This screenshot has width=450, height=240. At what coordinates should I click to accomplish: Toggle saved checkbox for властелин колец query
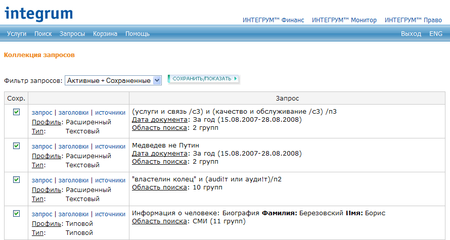point(16,179)
